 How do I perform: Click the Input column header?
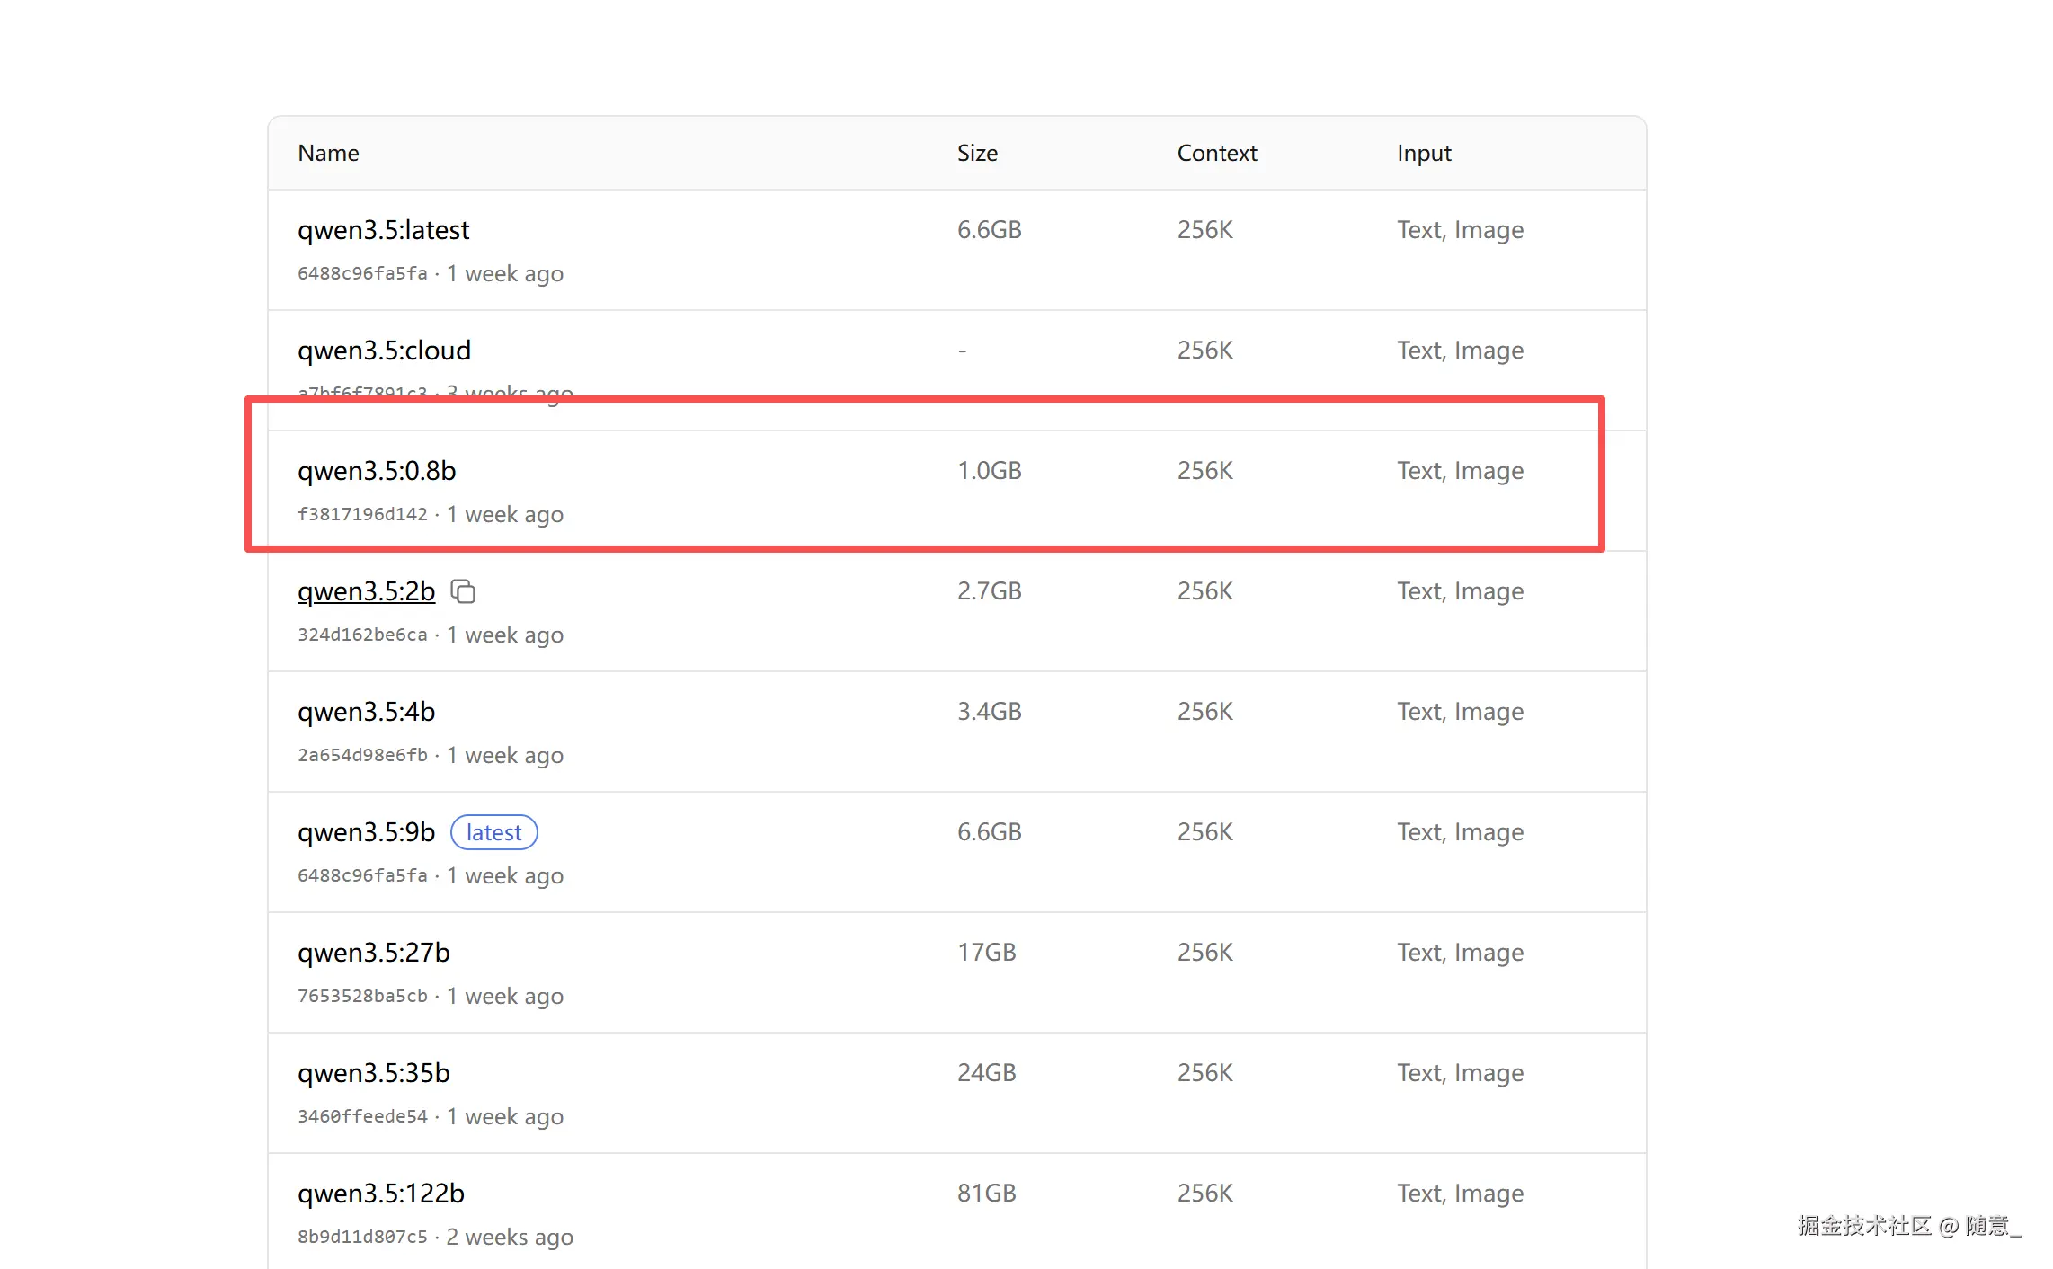coord(1424,153)
